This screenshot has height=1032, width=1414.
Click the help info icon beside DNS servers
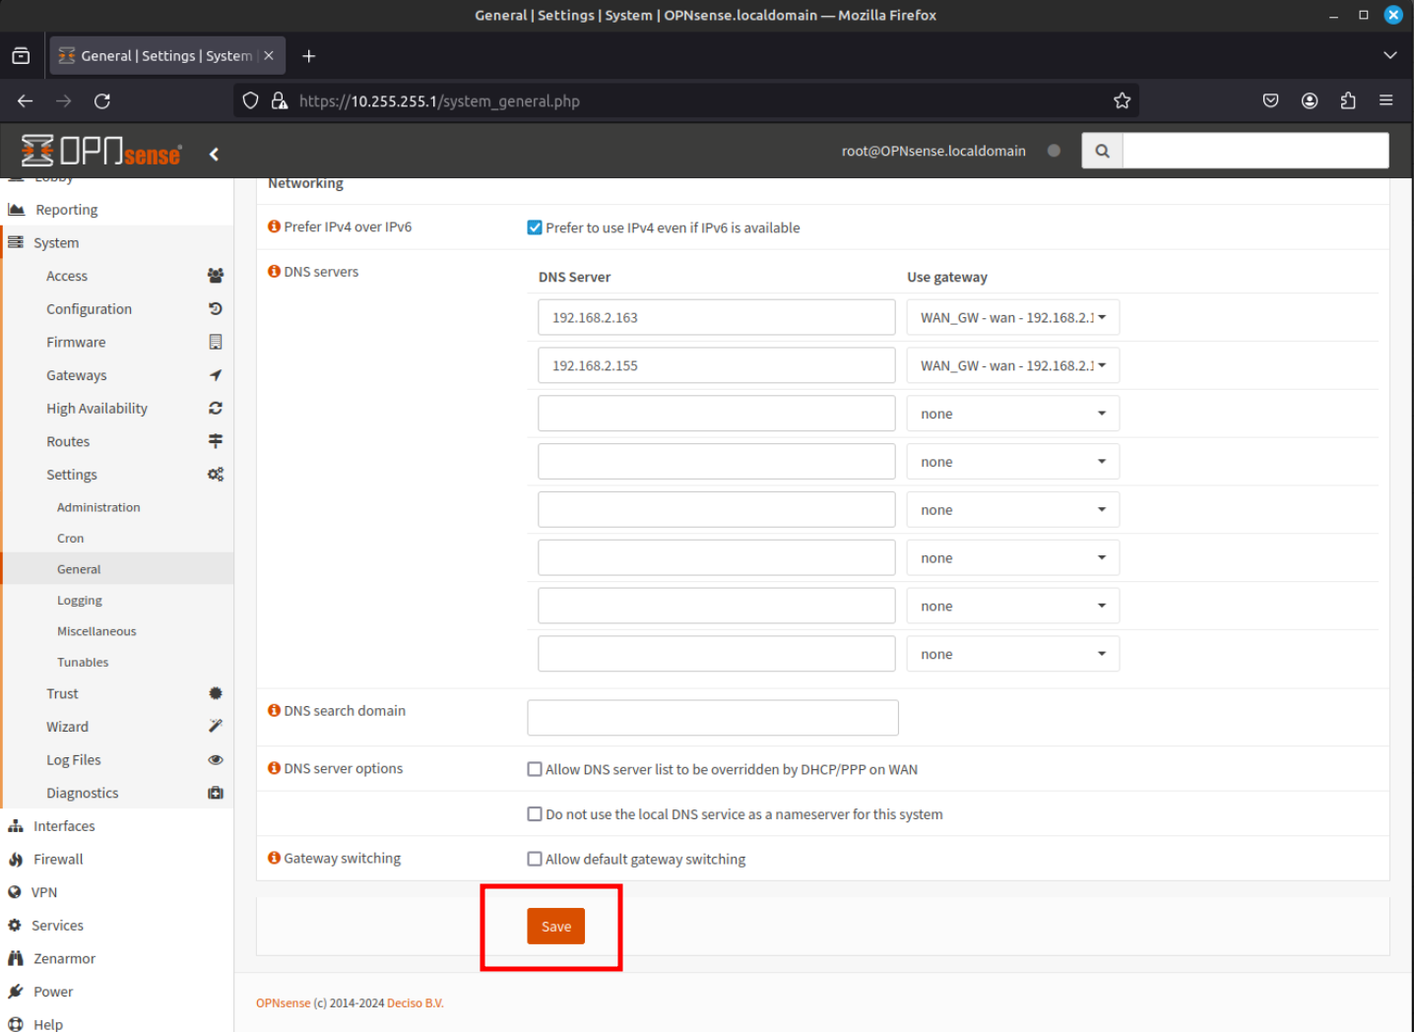click(x=274, y=271)
